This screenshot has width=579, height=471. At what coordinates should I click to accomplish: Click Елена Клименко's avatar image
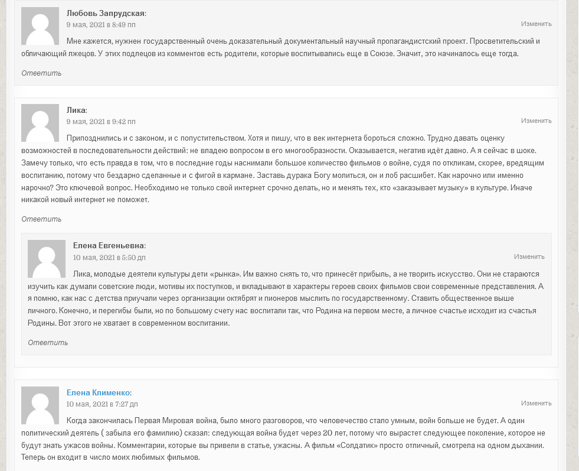(x=40, y=405)
